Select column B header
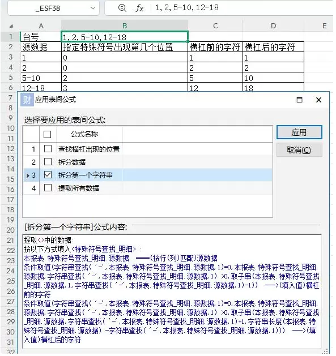This screenshot has height=356, width=336. pyautogui.click(x=125, y=26)
